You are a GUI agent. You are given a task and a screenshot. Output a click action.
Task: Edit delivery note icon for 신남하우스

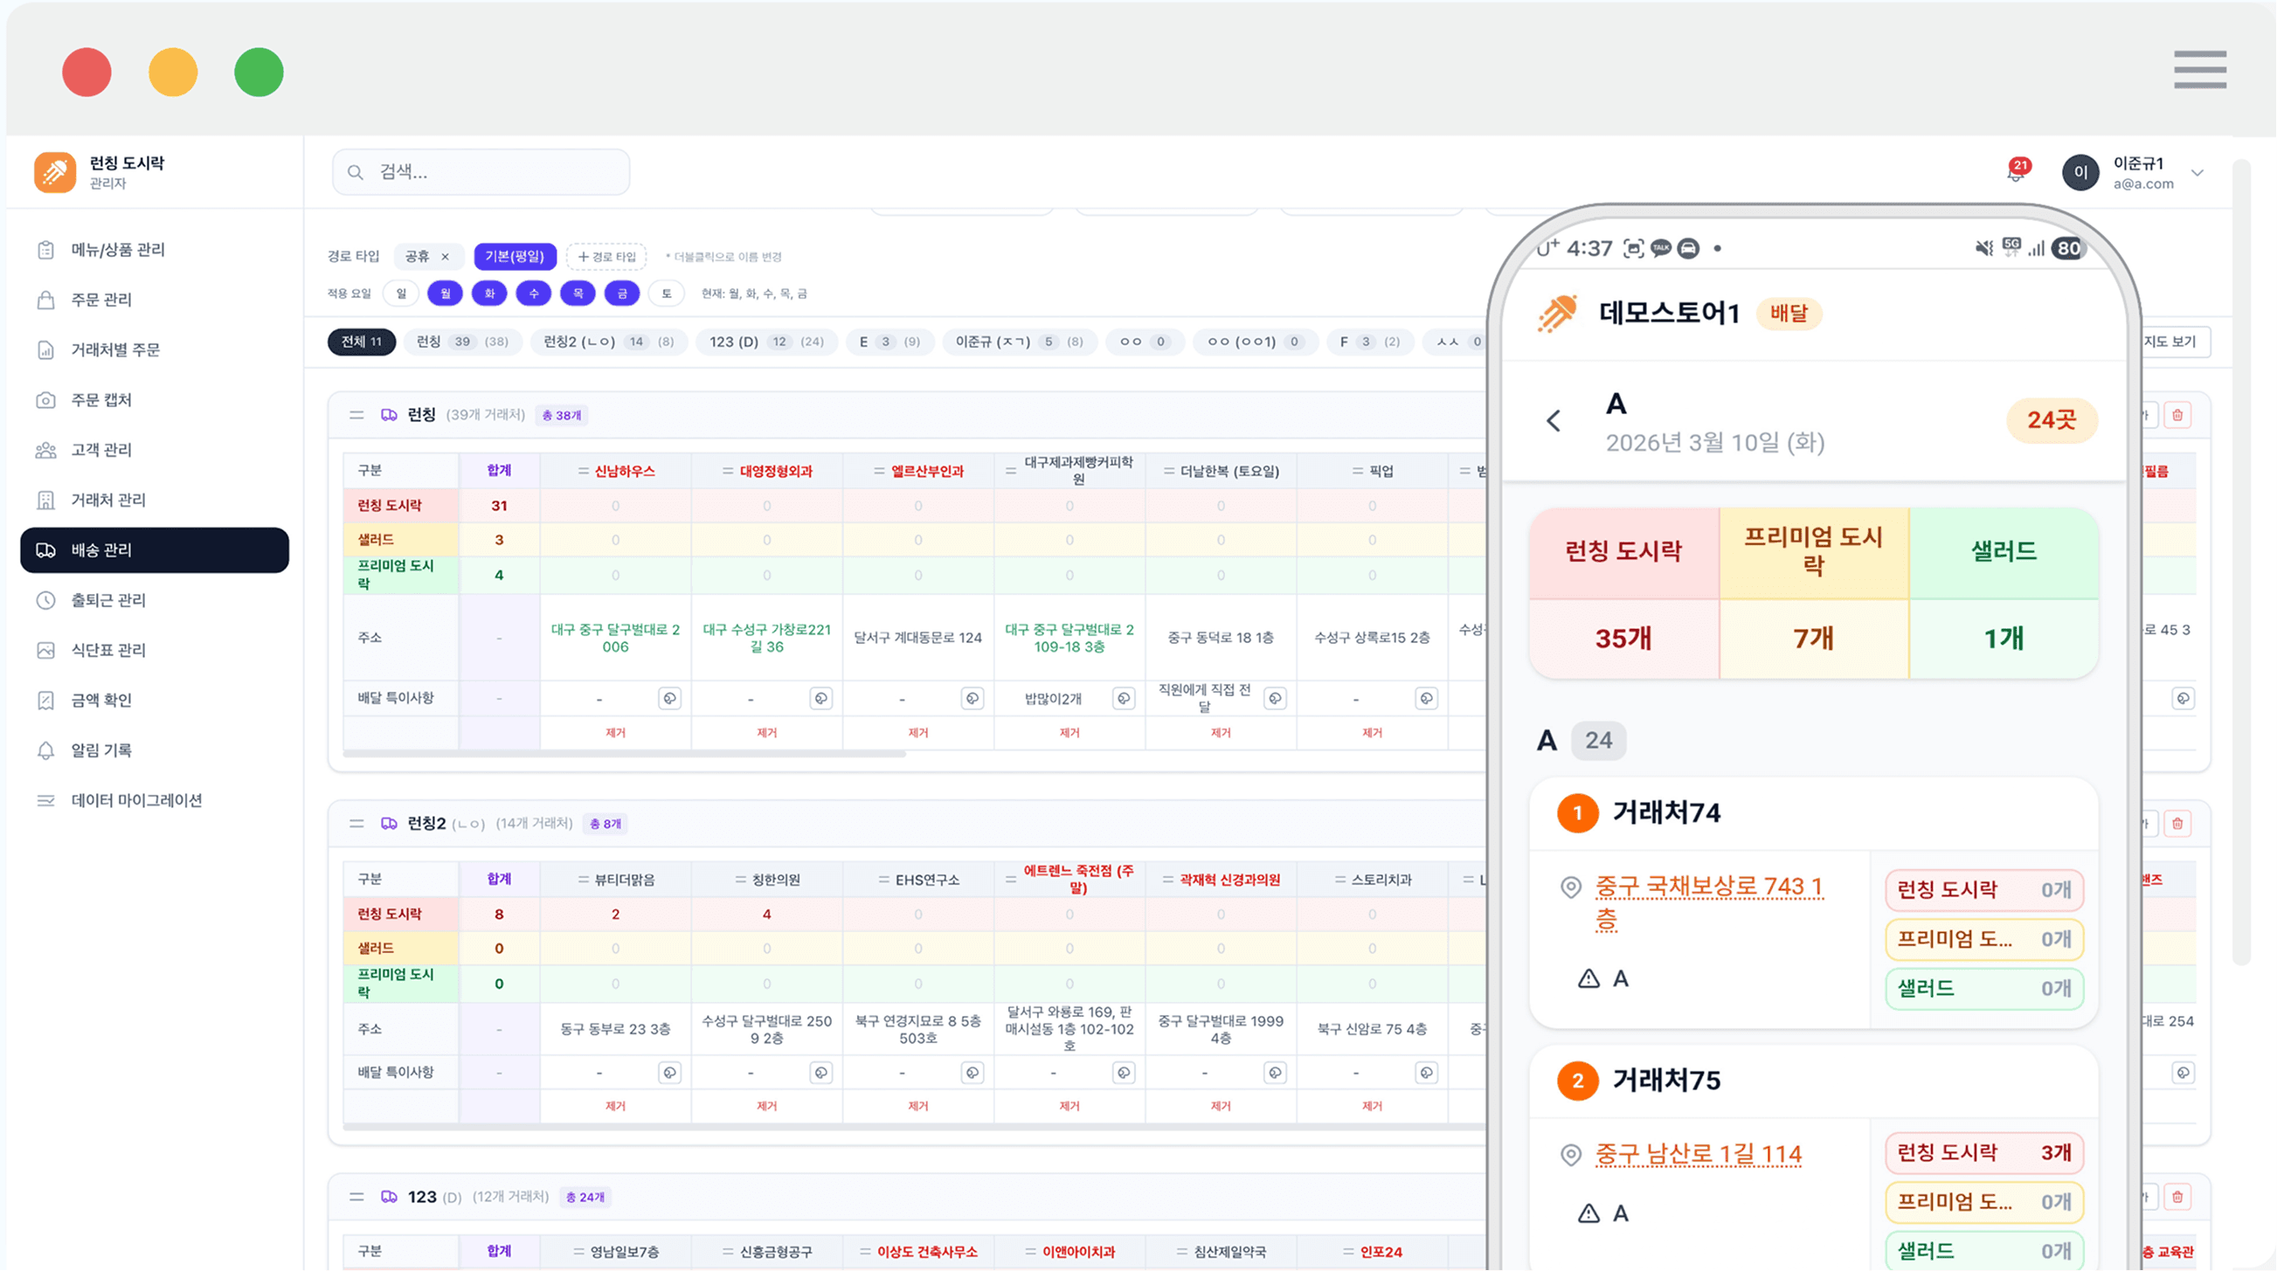pos(670,698)
